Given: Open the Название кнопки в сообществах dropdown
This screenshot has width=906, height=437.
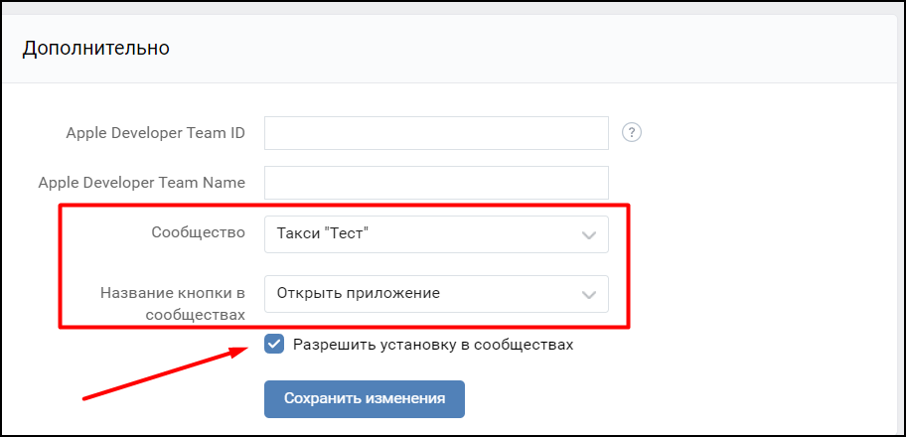Looking at the screenshot, I should point(436,294).
